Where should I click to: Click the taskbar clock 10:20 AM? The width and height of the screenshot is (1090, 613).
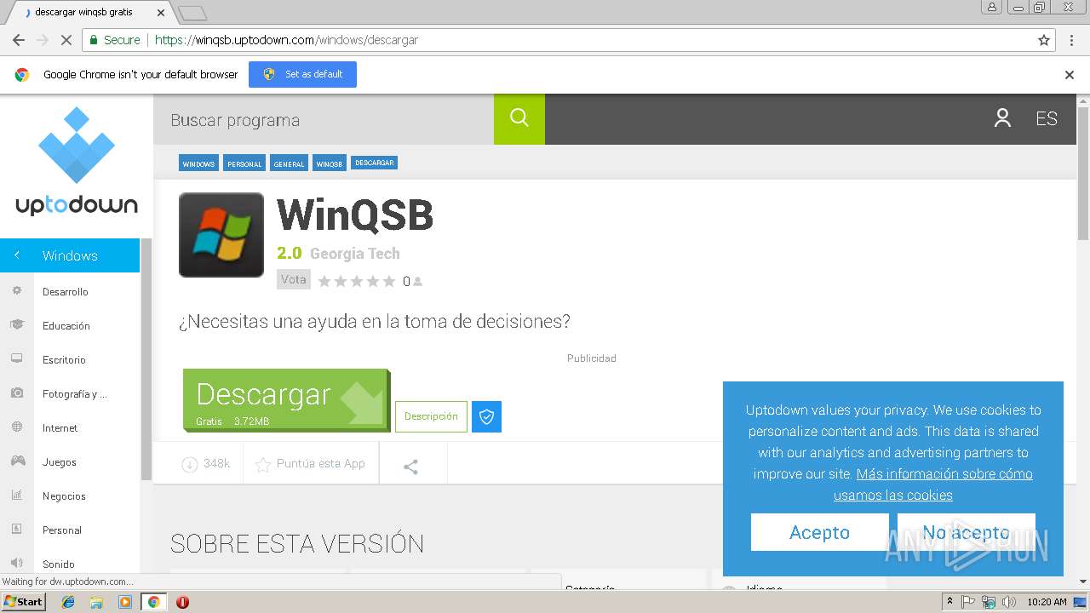[1047, 602]
